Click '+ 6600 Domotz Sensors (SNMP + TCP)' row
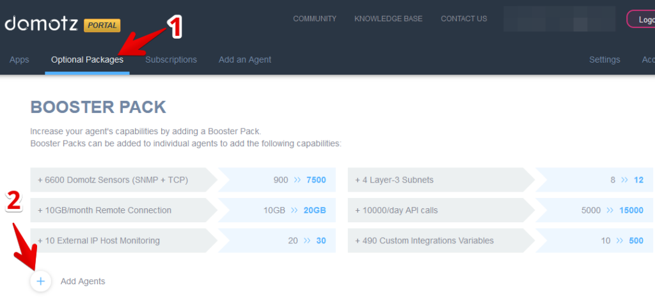Image resolution: width=655 pixels, height=297 pixels. 183,179
